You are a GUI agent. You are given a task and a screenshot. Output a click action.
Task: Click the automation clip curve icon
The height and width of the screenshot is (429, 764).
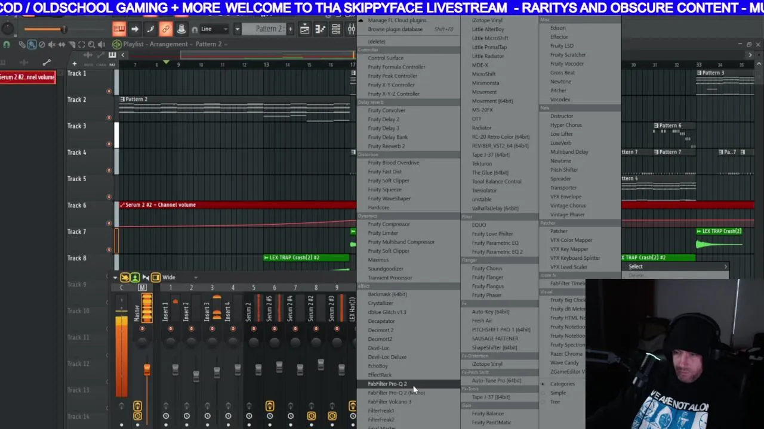tap(47, 63)
